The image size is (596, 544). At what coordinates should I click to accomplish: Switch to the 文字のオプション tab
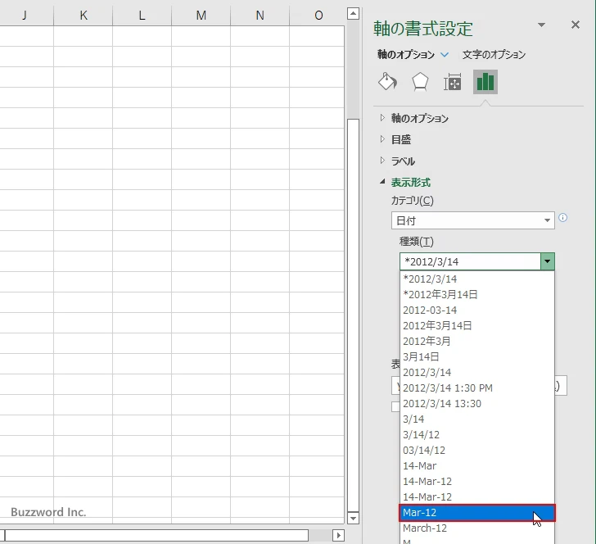tap(494, 55)
